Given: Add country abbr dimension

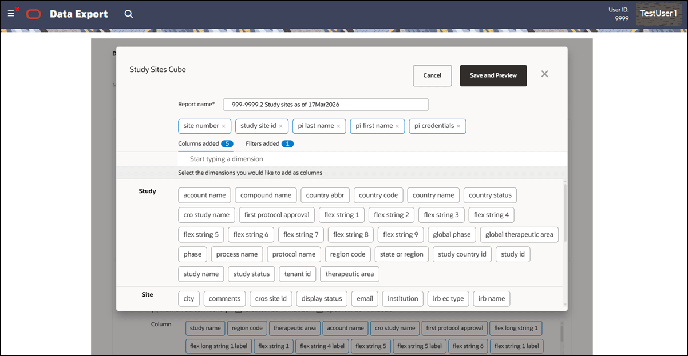Looking at the screenshot, I should [x=325, y=195].
